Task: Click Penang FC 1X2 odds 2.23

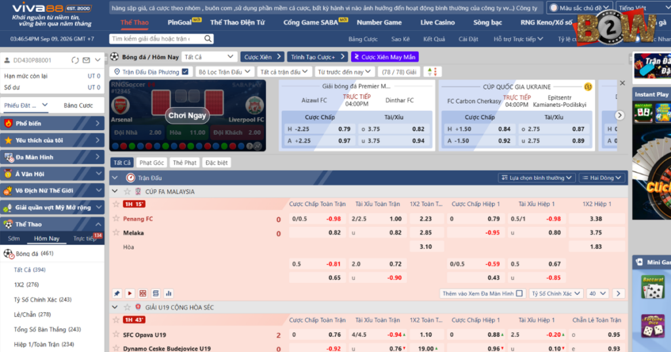Action: 426,219
